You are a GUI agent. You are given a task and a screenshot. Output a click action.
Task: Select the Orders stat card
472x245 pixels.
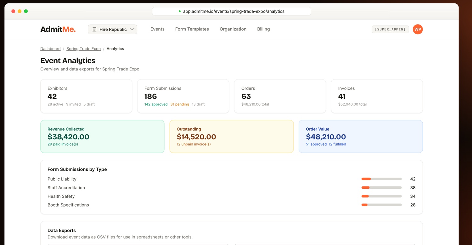pos(280,96)
